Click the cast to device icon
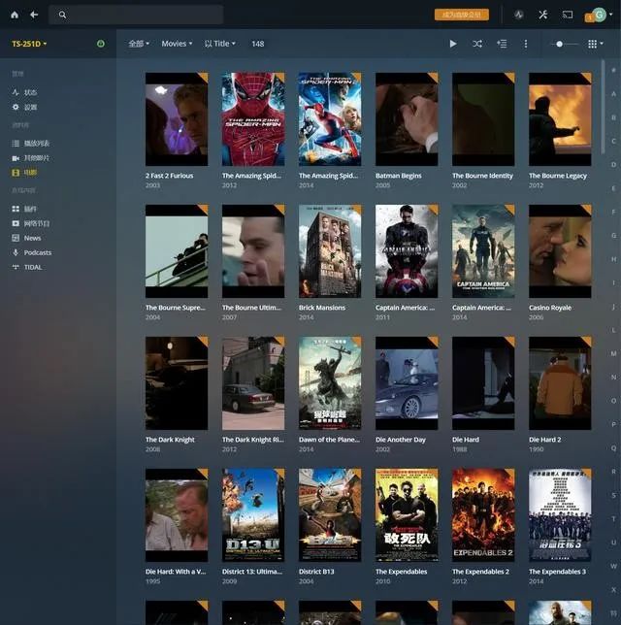 click(x=568, y=15)
